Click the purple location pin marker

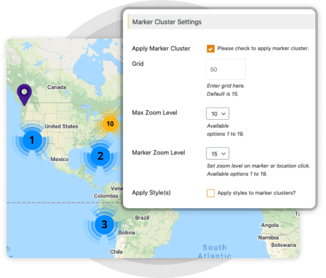coord(25,94)
